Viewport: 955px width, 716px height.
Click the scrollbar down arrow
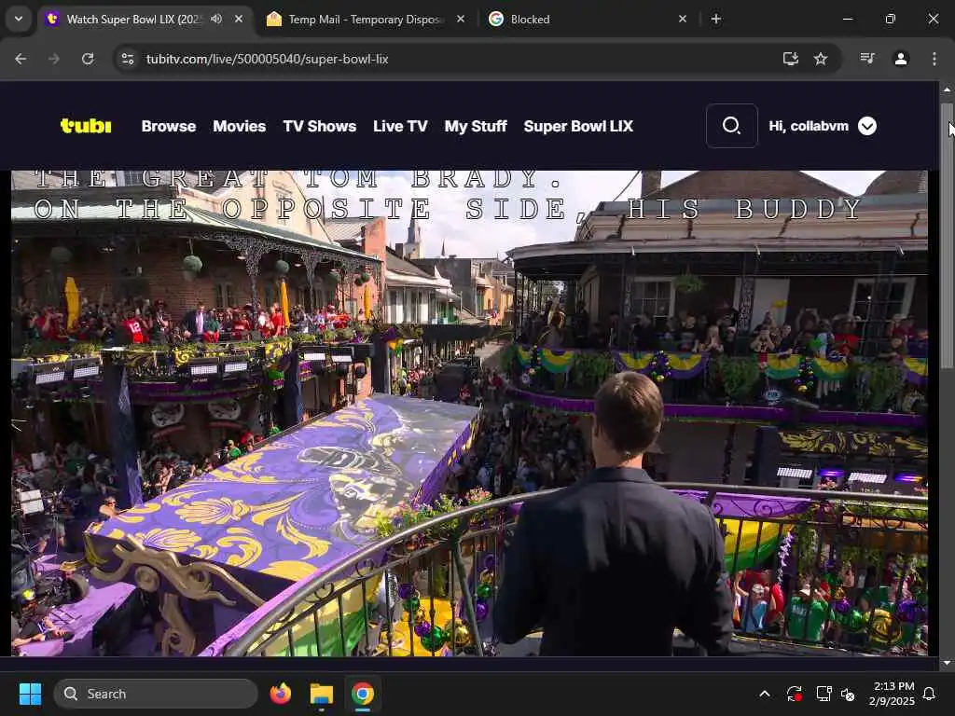point(947,663)
